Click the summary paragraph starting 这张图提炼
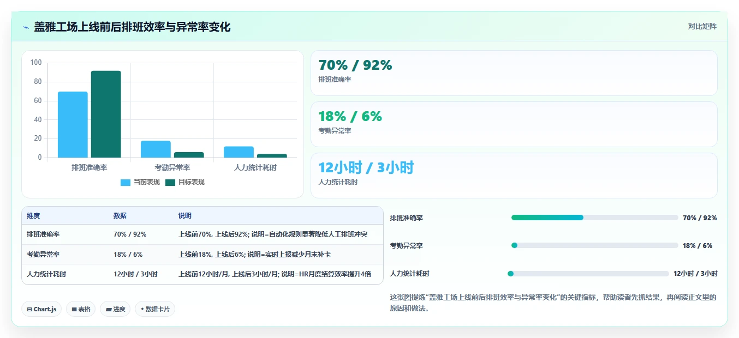This screenshot has height=338, width=739. (553, 303)
